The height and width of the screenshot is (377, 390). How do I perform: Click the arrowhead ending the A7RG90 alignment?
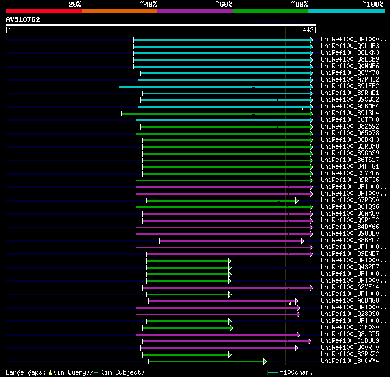click(x=297, y=200)
